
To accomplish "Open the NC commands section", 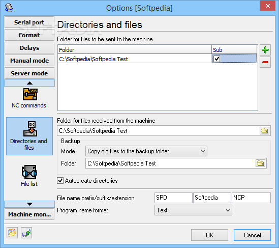I will (x=29, y=98).
